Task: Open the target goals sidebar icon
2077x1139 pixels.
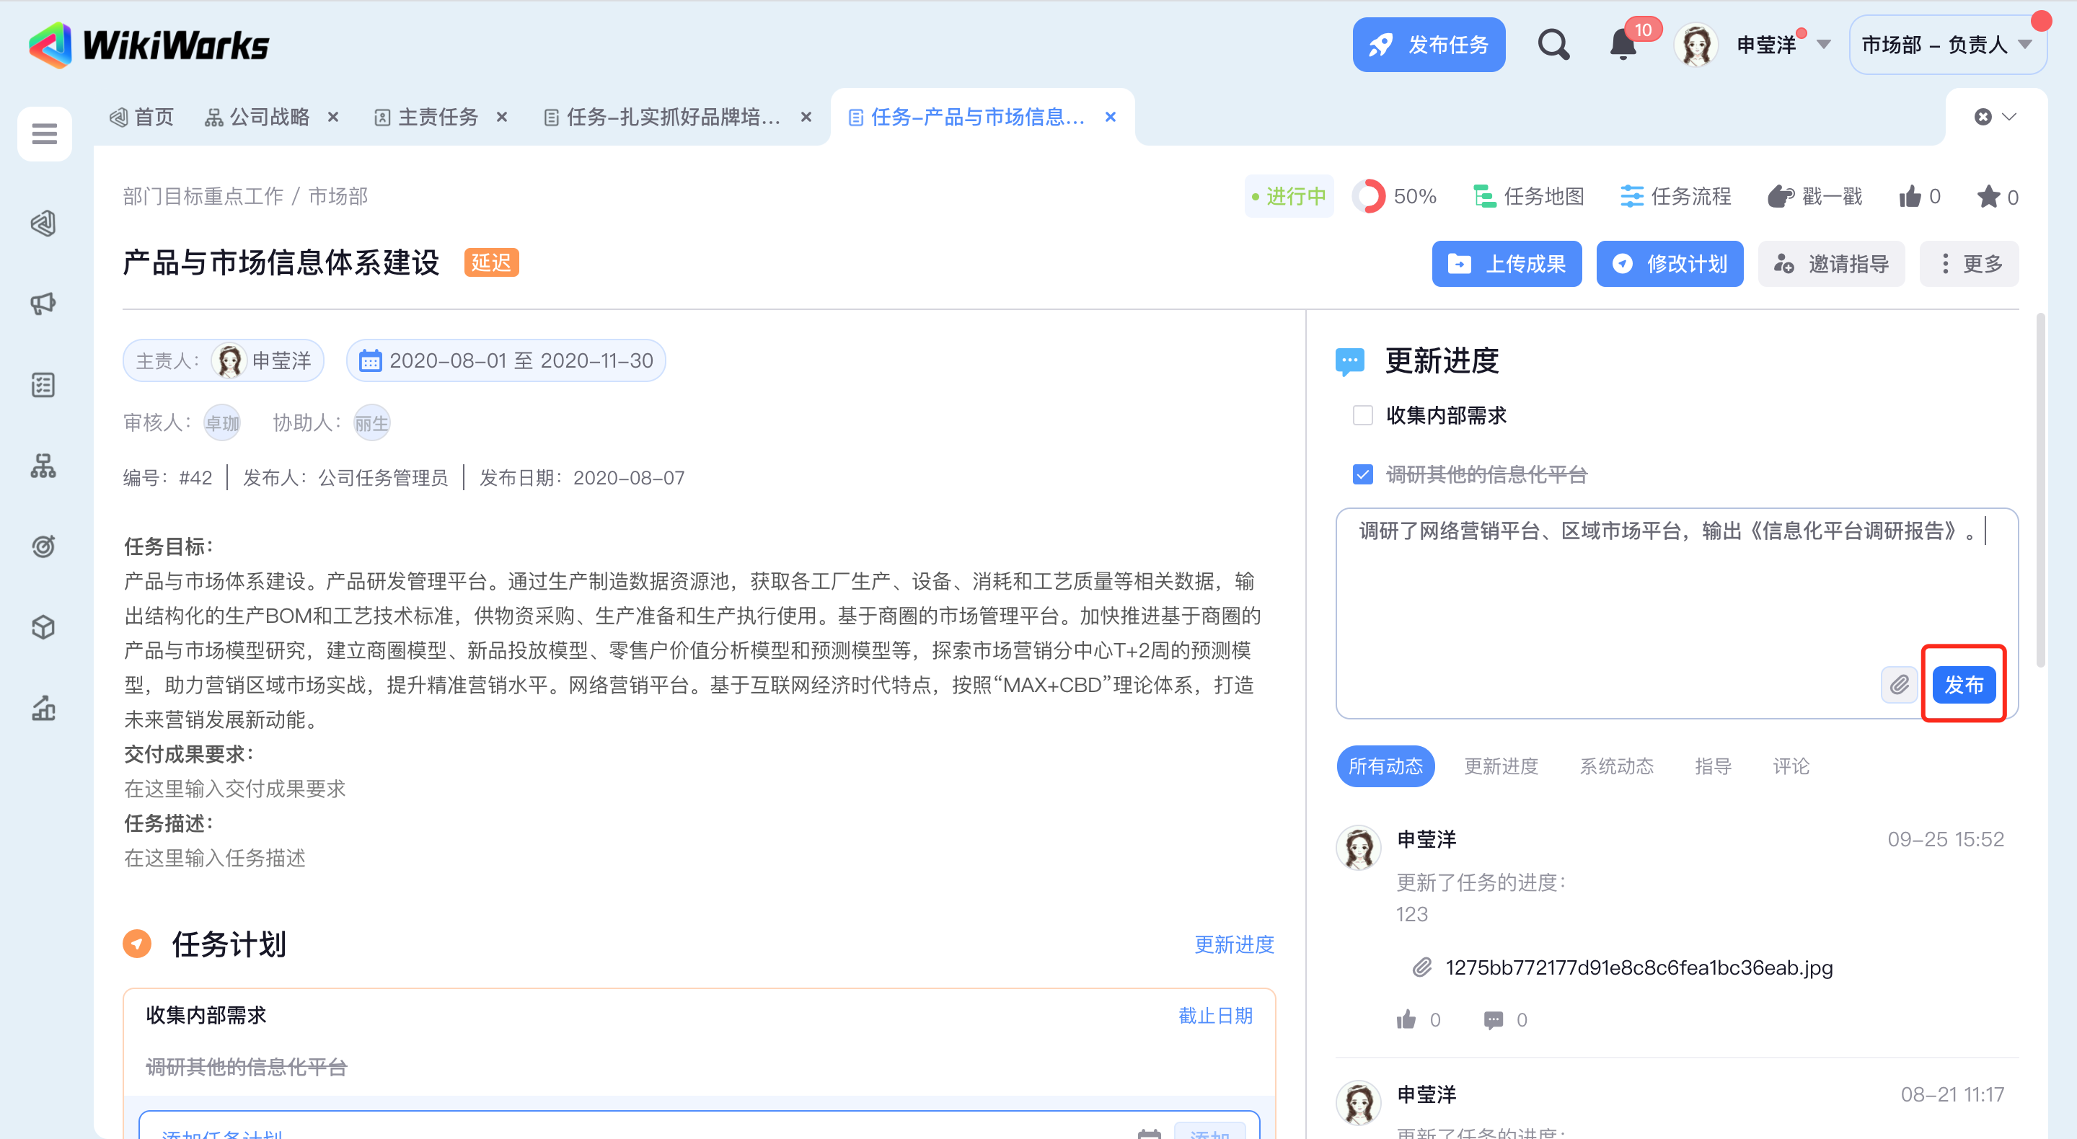Action: [x=43, y=546]
